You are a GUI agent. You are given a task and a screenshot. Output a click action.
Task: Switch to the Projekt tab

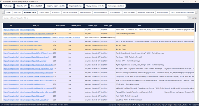pyautogui.click(x=8, y=12)
